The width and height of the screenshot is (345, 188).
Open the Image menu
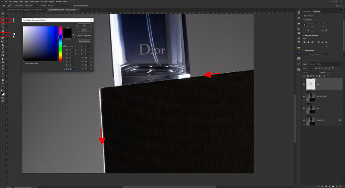pos(15,2)
